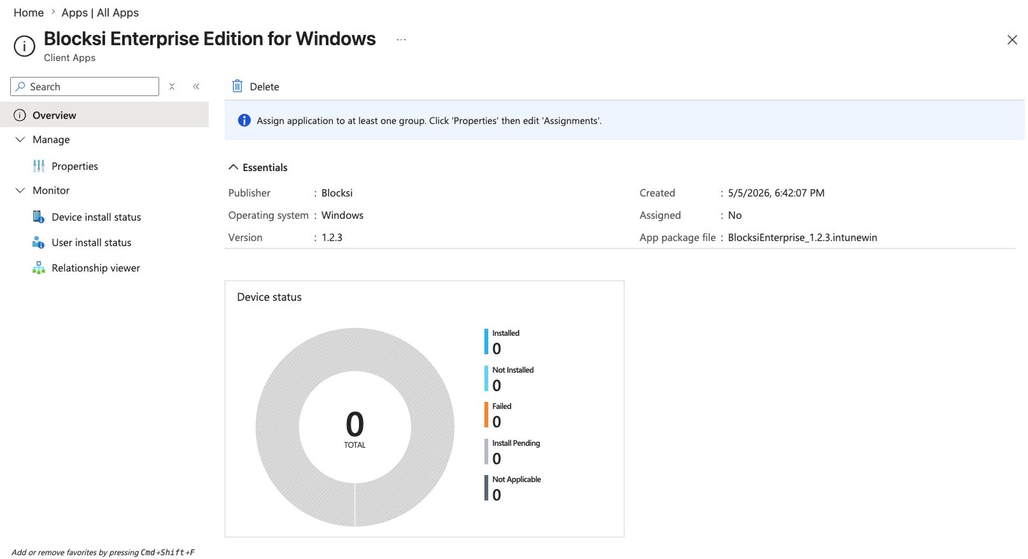Click the Properties sliders icon

pyautogui.click(x=39, y=166)
